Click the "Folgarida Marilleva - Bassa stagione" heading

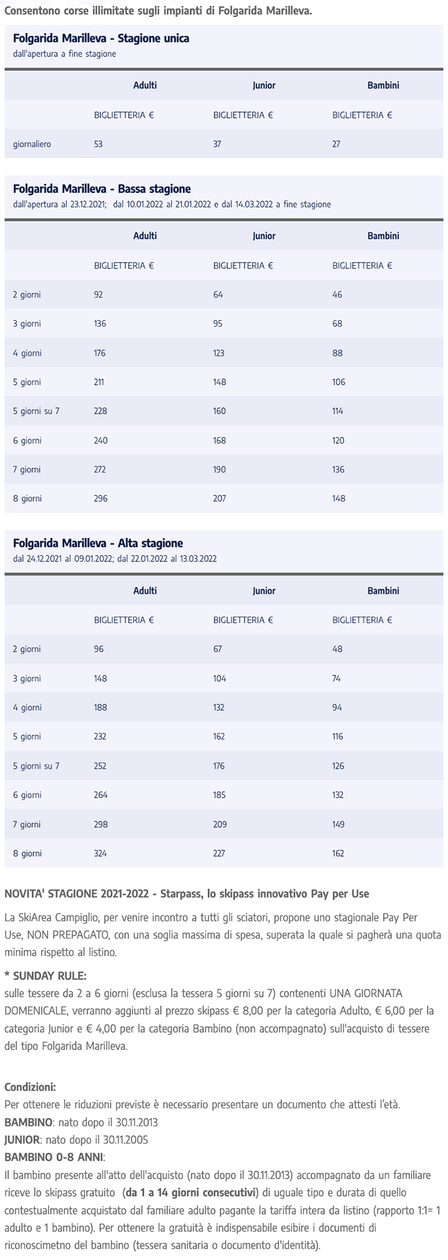coord(102,189)
